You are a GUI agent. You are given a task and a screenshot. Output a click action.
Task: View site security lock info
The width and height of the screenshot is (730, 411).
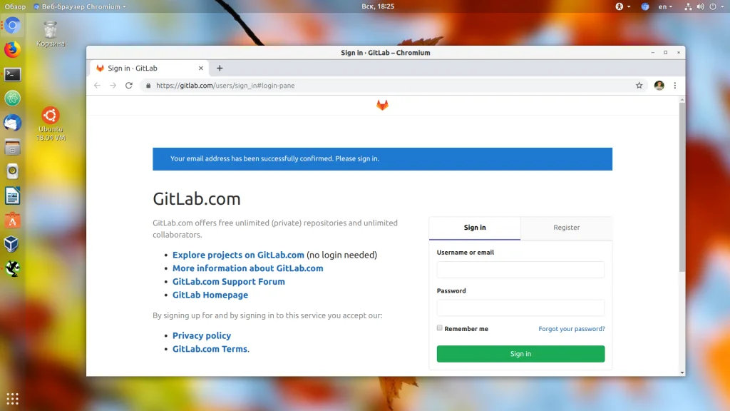[148, 86]
